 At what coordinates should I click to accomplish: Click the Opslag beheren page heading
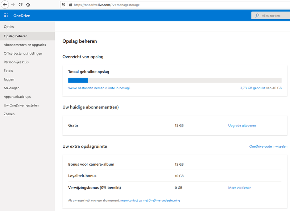pos(79,41)
